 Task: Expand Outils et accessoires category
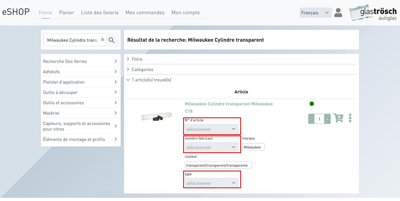[80, 103]
